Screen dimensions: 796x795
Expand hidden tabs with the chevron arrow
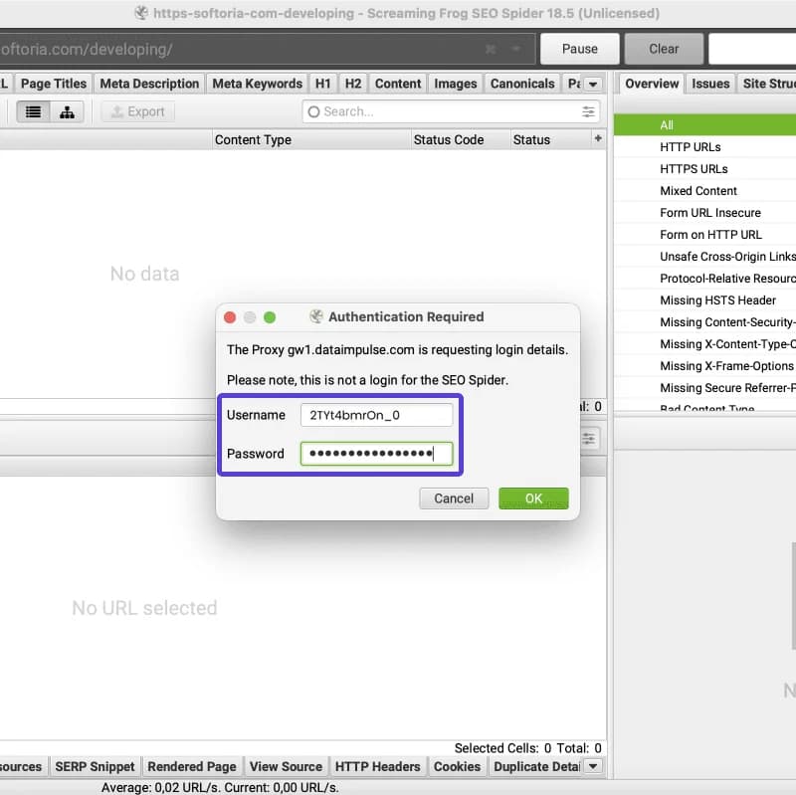pyautogui.click(x=594, y=84)
